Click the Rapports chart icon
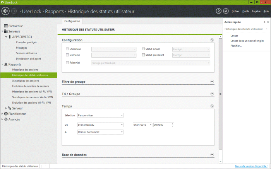 click(x=6, y=64)
